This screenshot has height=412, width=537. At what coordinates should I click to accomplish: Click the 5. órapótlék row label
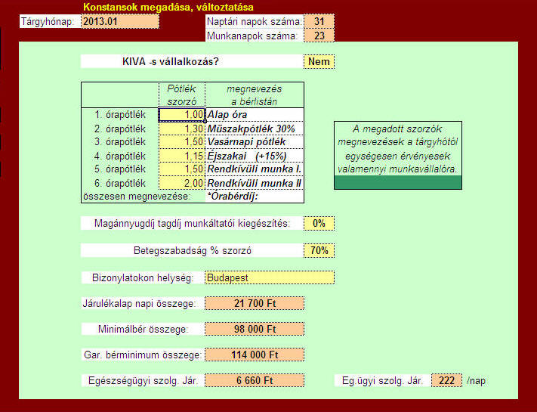click(120, 169)
